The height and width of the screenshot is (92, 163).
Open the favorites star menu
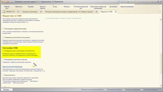(x=11, y=2)
